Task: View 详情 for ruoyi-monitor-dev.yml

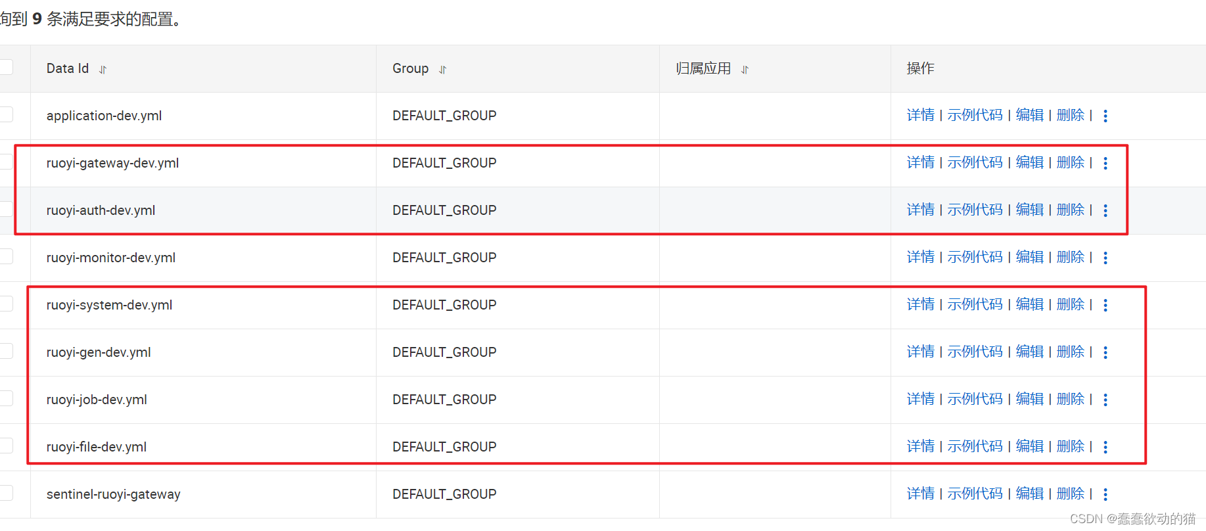Action: coord(920,257)
